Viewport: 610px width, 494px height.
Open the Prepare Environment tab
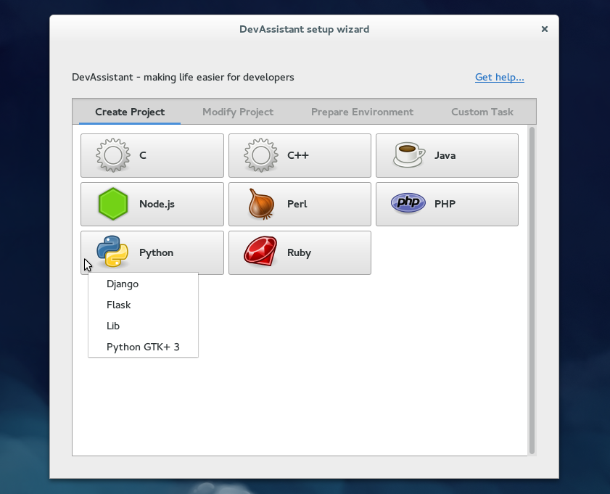362,112
